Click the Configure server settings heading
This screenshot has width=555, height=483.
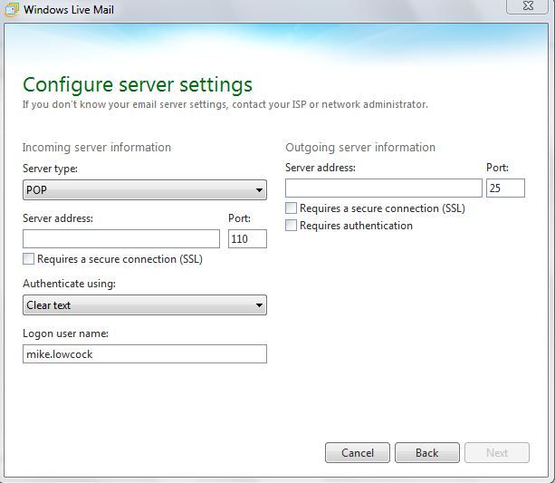coord(138,85)
